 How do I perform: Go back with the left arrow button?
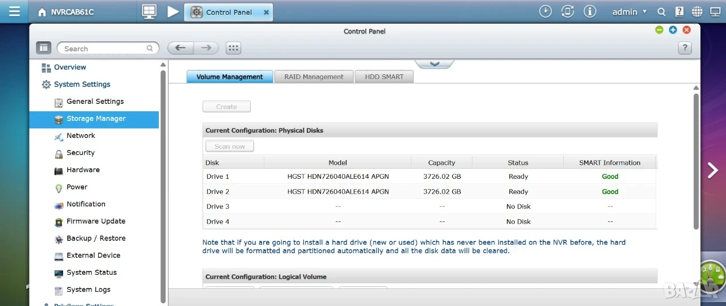pos(180,48)
